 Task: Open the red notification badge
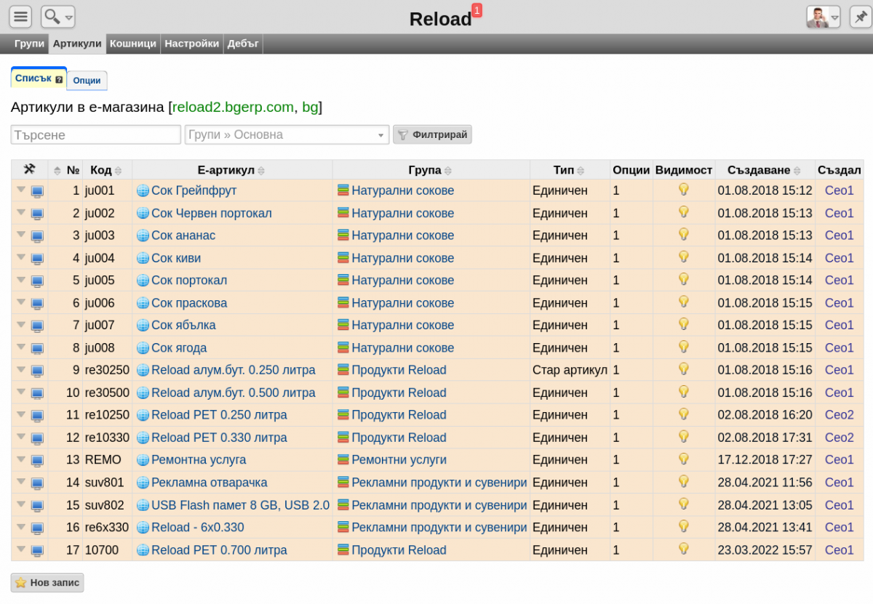(x=477, y=9)
